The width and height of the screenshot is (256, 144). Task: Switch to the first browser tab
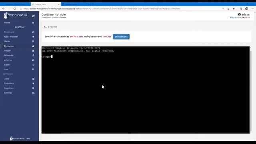(x=15, y=4)
